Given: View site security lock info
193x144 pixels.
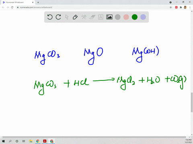Looking at the screenshot, I should pos(18,7).
